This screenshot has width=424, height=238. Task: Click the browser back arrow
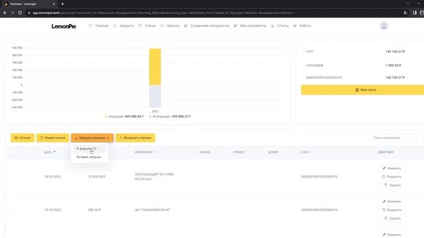pos(5,13)
